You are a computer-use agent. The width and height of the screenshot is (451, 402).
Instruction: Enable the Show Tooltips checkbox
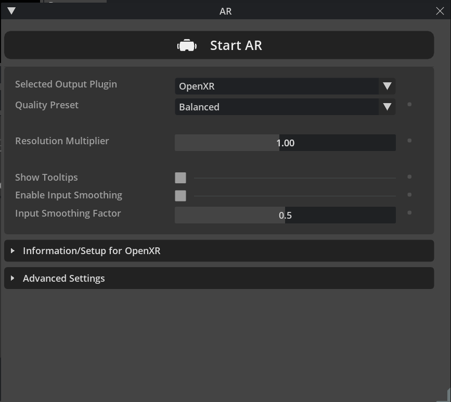click(180, 178)
